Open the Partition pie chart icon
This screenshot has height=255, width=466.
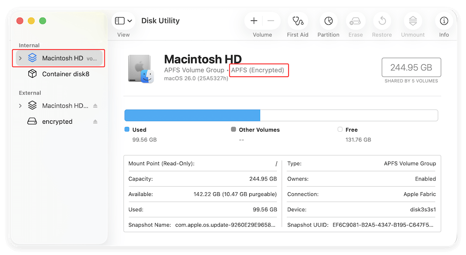tap(329, 21)
